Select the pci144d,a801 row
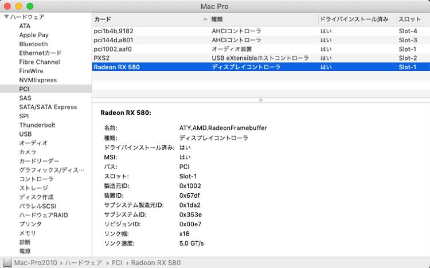430x268 pixels. click(261, 40)
